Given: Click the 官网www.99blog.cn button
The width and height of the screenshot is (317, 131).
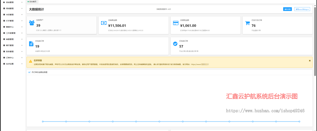Looking at the screenshot, I should (302, 9).
